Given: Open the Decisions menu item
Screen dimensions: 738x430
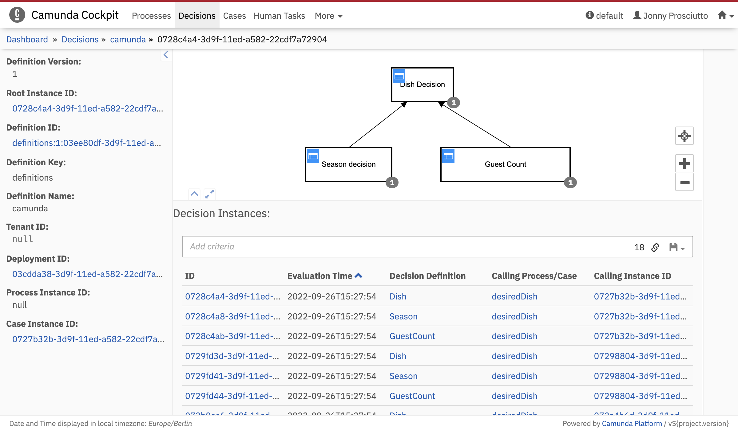Looking at the screenshot, I should (197, 16).
